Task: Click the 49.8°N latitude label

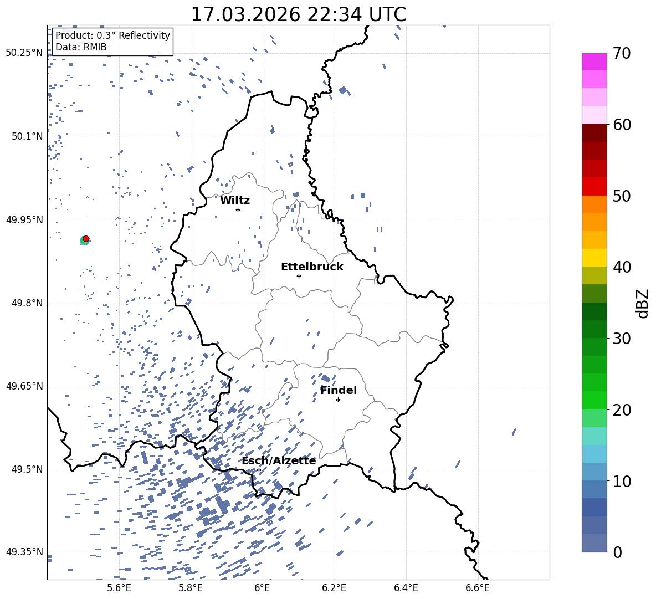Action: point(27,303)
